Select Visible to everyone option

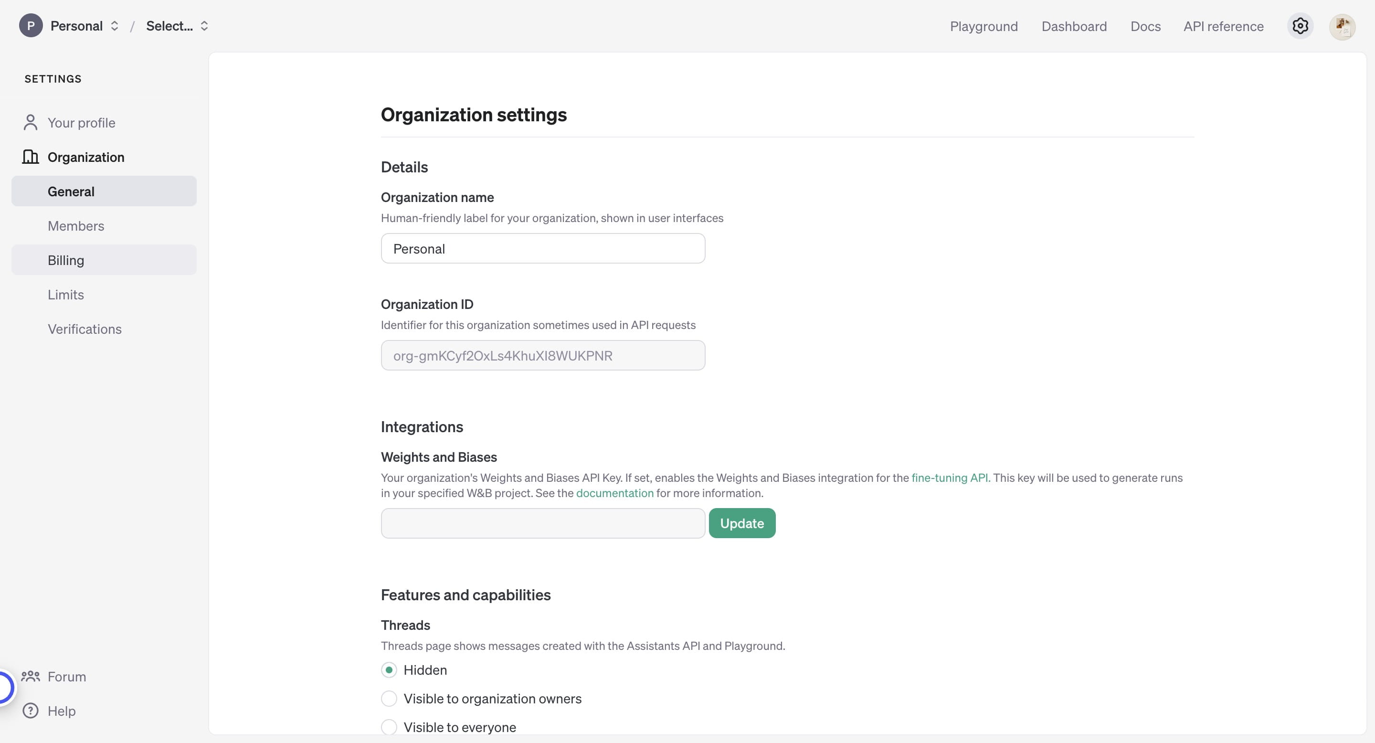(389, 726)
